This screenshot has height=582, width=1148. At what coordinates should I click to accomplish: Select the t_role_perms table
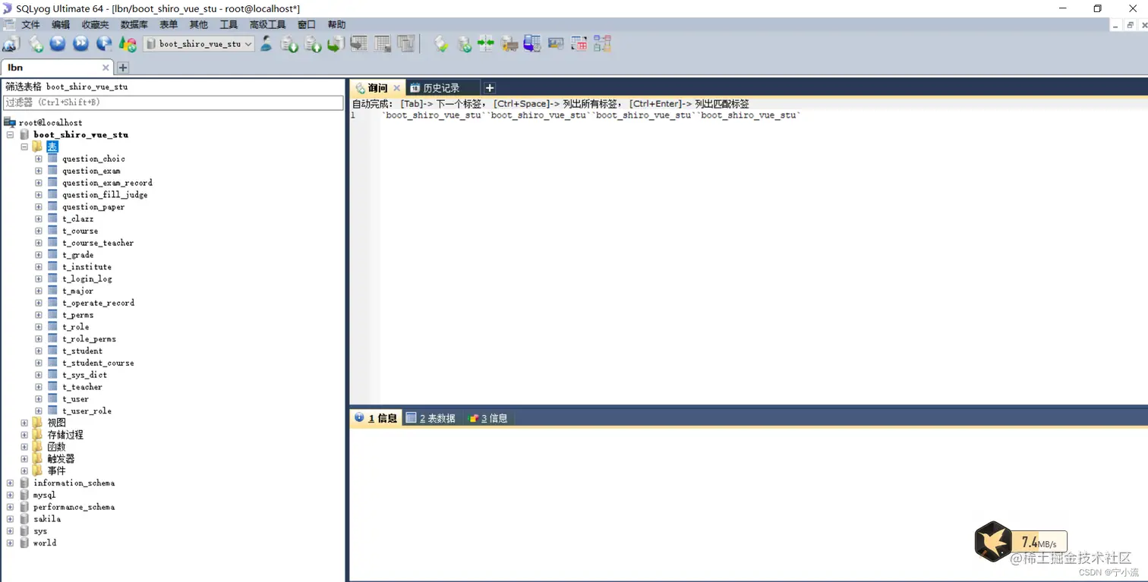point(89,339)
